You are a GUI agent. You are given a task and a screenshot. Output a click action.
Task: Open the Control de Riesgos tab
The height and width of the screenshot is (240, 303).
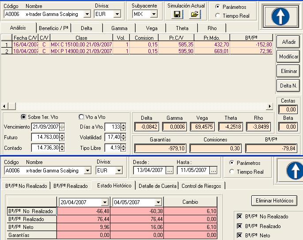pos(200,186)
